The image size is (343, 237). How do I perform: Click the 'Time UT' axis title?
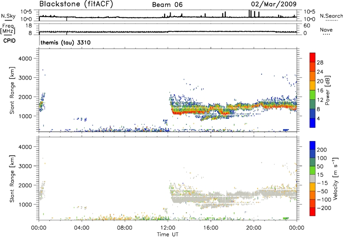pyautogui.click(x=168, y=234)
